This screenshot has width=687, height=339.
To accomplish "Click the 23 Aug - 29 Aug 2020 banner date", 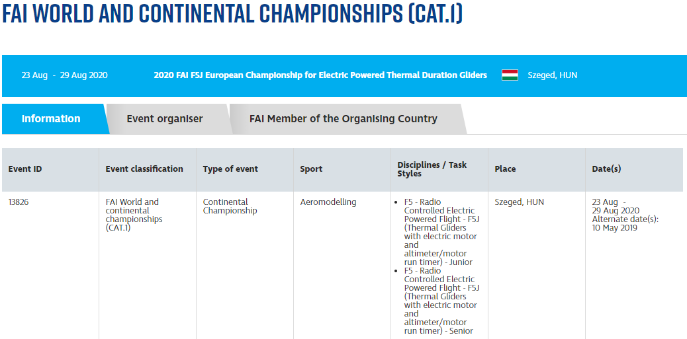I will coord(64,75).
